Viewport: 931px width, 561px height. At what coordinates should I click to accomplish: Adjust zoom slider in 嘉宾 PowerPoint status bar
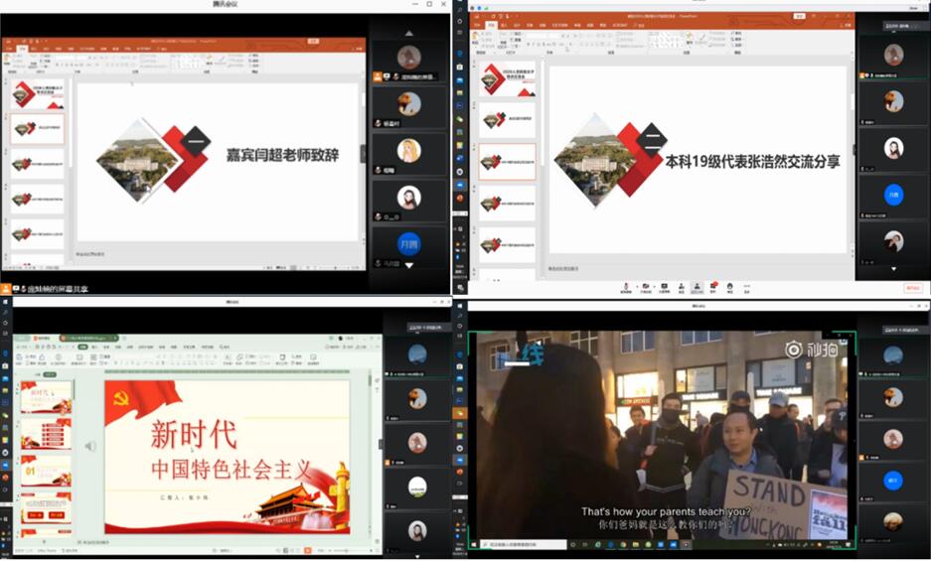(333, 266)
